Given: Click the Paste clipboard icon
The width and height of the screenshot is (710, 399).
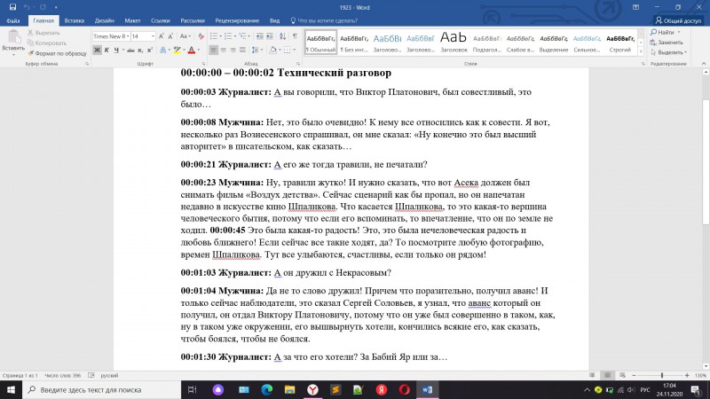Looking at the screenshot, I should click(x=13, y=37).
